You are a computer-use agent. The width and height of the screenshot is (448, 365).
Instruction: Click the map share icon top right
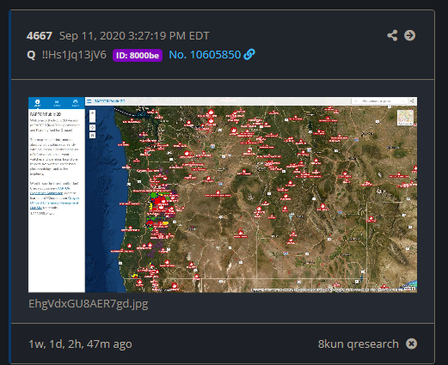(412, 101)
